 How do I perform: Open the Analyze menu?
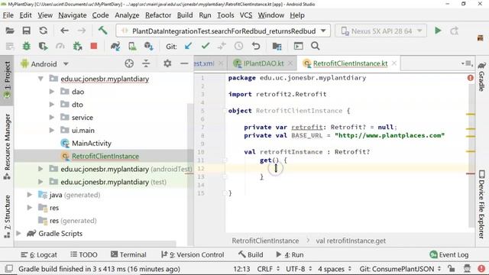point(127,15)
